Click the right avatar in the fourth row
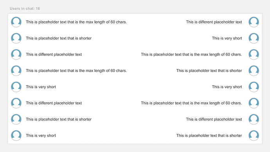270x152 pixels. (254, 71)
